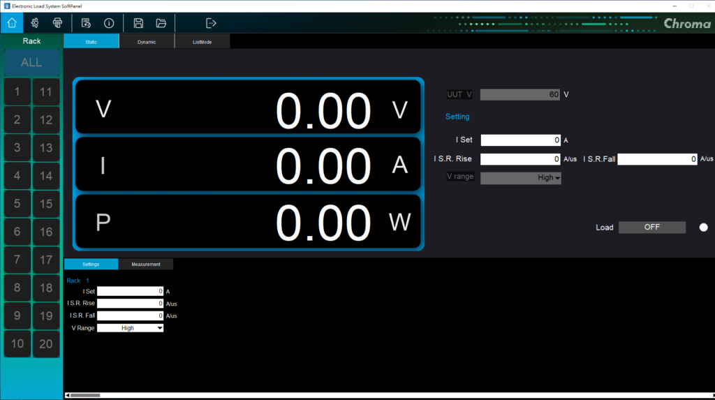Open the lower Settings tab
This screenshot has width=715, height=400.
(x=91, y=264)
